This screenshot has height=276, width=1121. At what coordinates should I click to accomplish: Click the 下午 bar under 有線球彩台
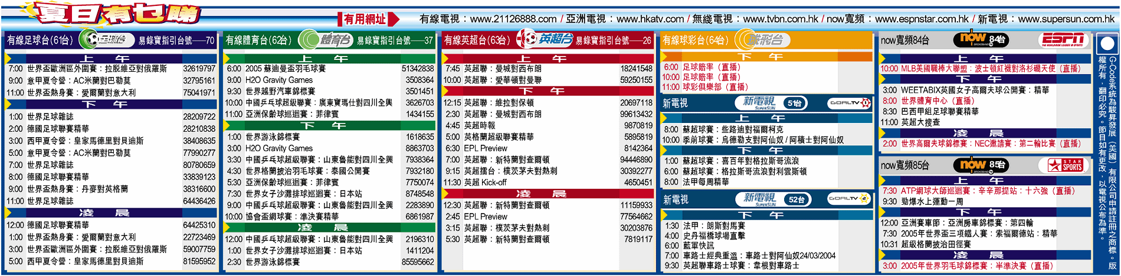click(766, 56)
